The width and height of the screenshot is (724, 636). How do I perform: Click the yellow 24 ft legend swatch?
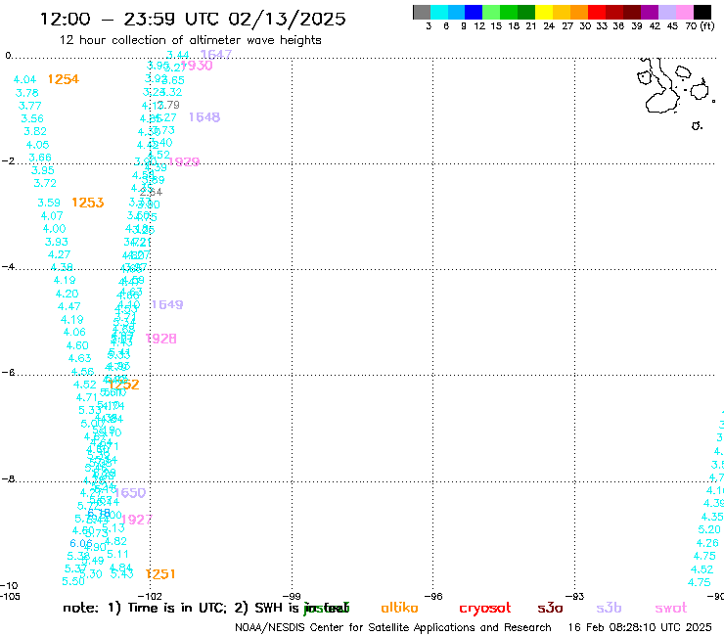(544, 12)
